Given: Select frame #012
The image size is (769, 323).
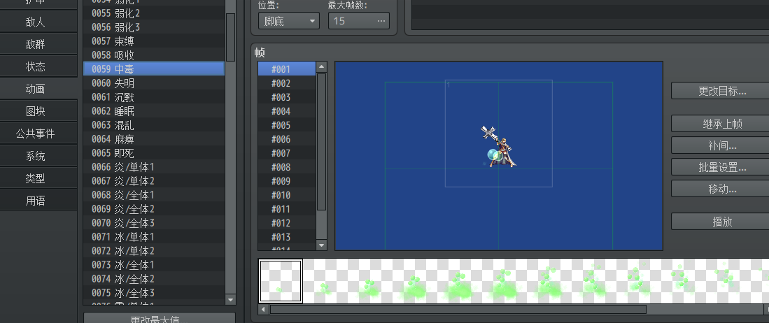Looking at the screenshot, I should (287, 223).
